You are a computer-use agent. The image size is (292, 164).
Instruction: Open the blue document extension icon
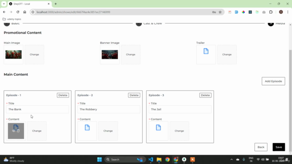236,12
